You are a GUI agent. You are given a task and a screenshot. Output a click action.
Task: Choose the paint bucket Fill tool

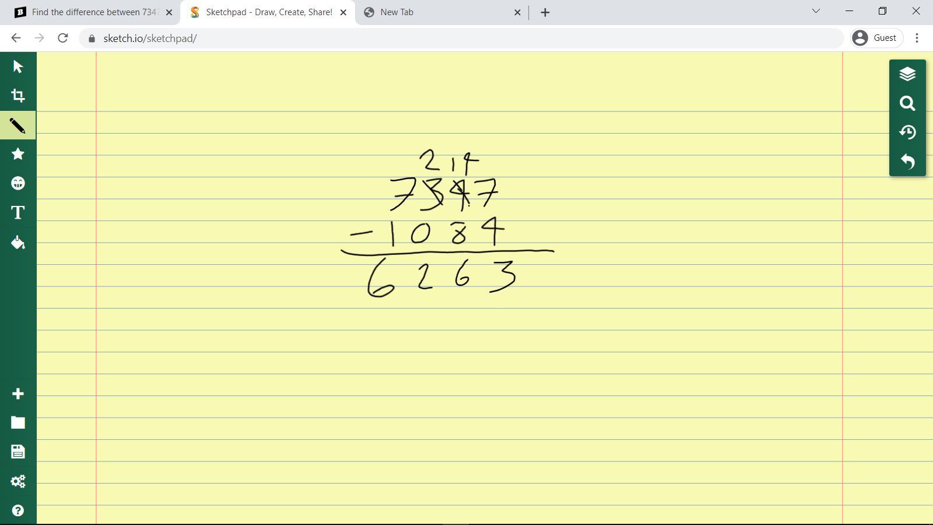click(x=18, y=242)
